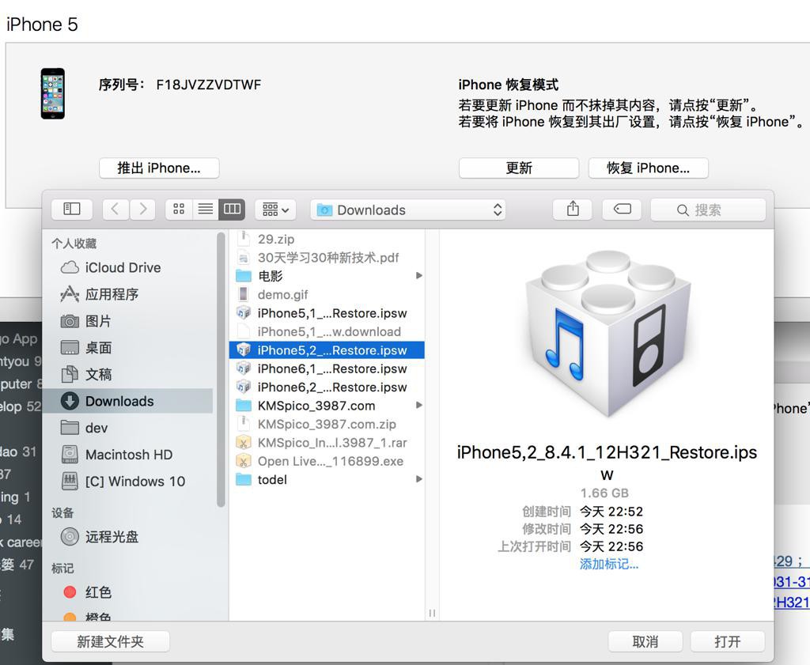Screen dimensions: 810x665
Task: Toggle the sidebar with the toolbar sidebar icon
Action: 72,209
